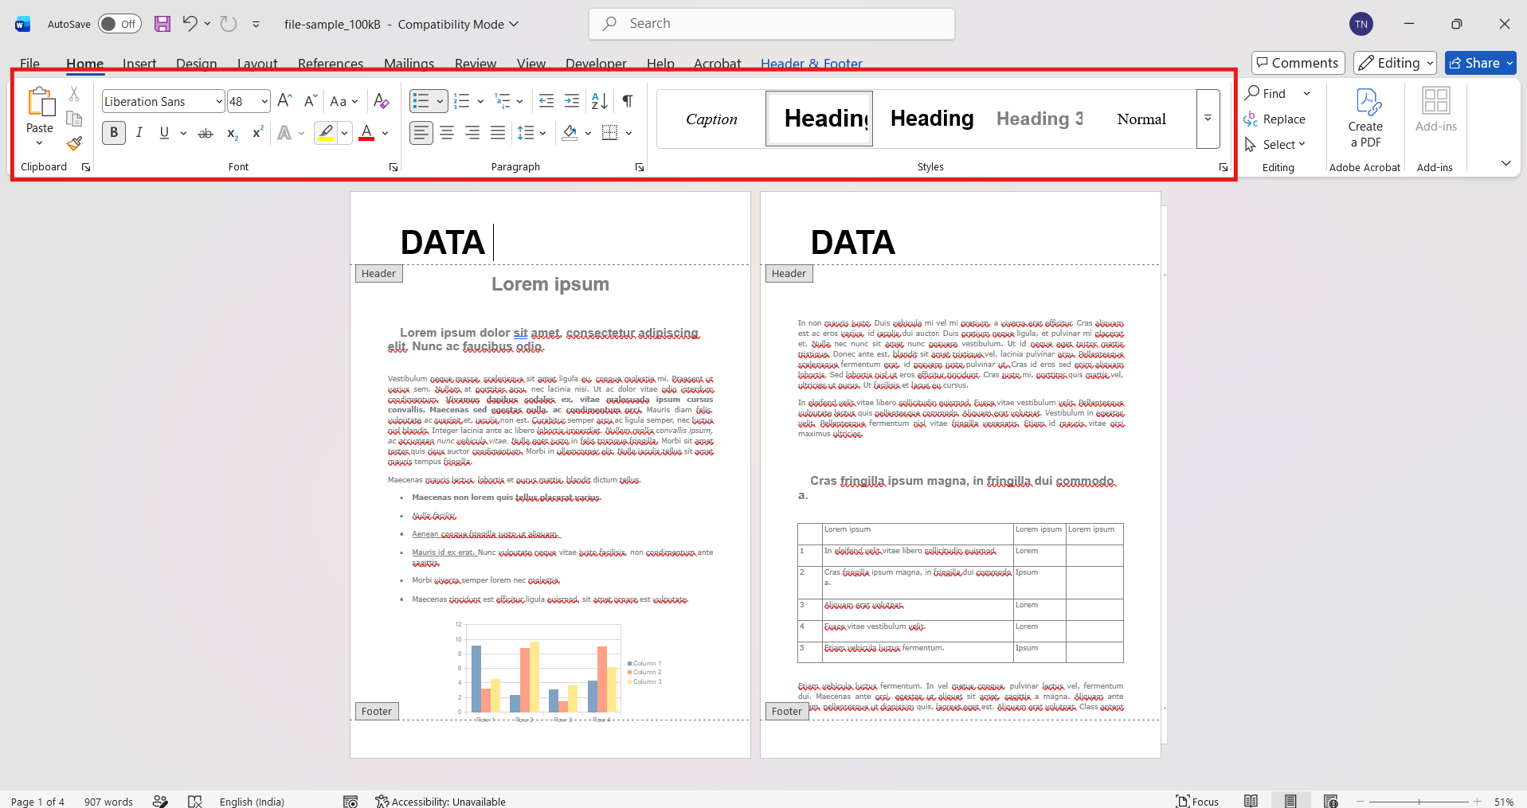This screenshot has width=1527, height=808.
Task: Toggle bullet list formatting
Action: (x=421, y=101)
